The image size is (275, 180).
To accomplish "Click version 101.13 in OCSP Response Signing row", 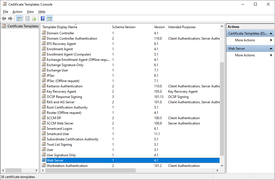I will pyautogui.click(x=159, y=97).
